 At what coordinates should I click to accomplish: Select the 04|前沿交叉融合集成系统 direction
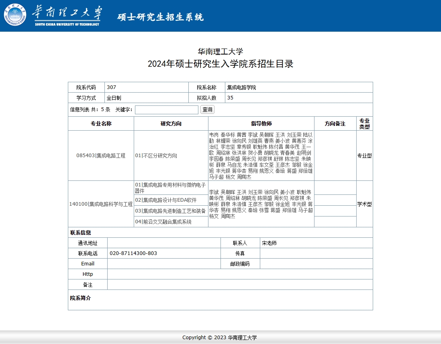(163, 222)
